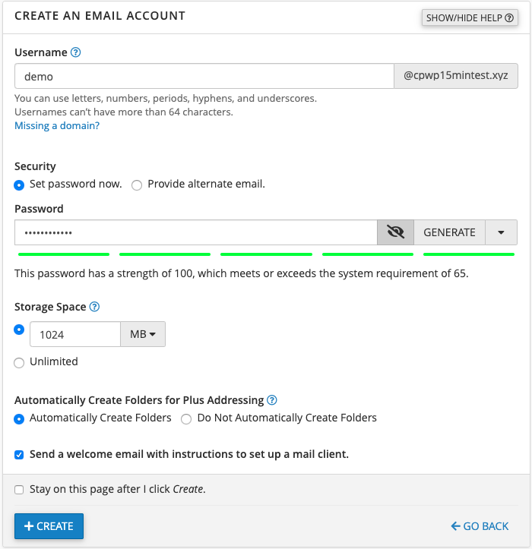The height and width of the screenshot is (549, 532).
Task: Click the Username help question icon
Action: tap(75, 52)
